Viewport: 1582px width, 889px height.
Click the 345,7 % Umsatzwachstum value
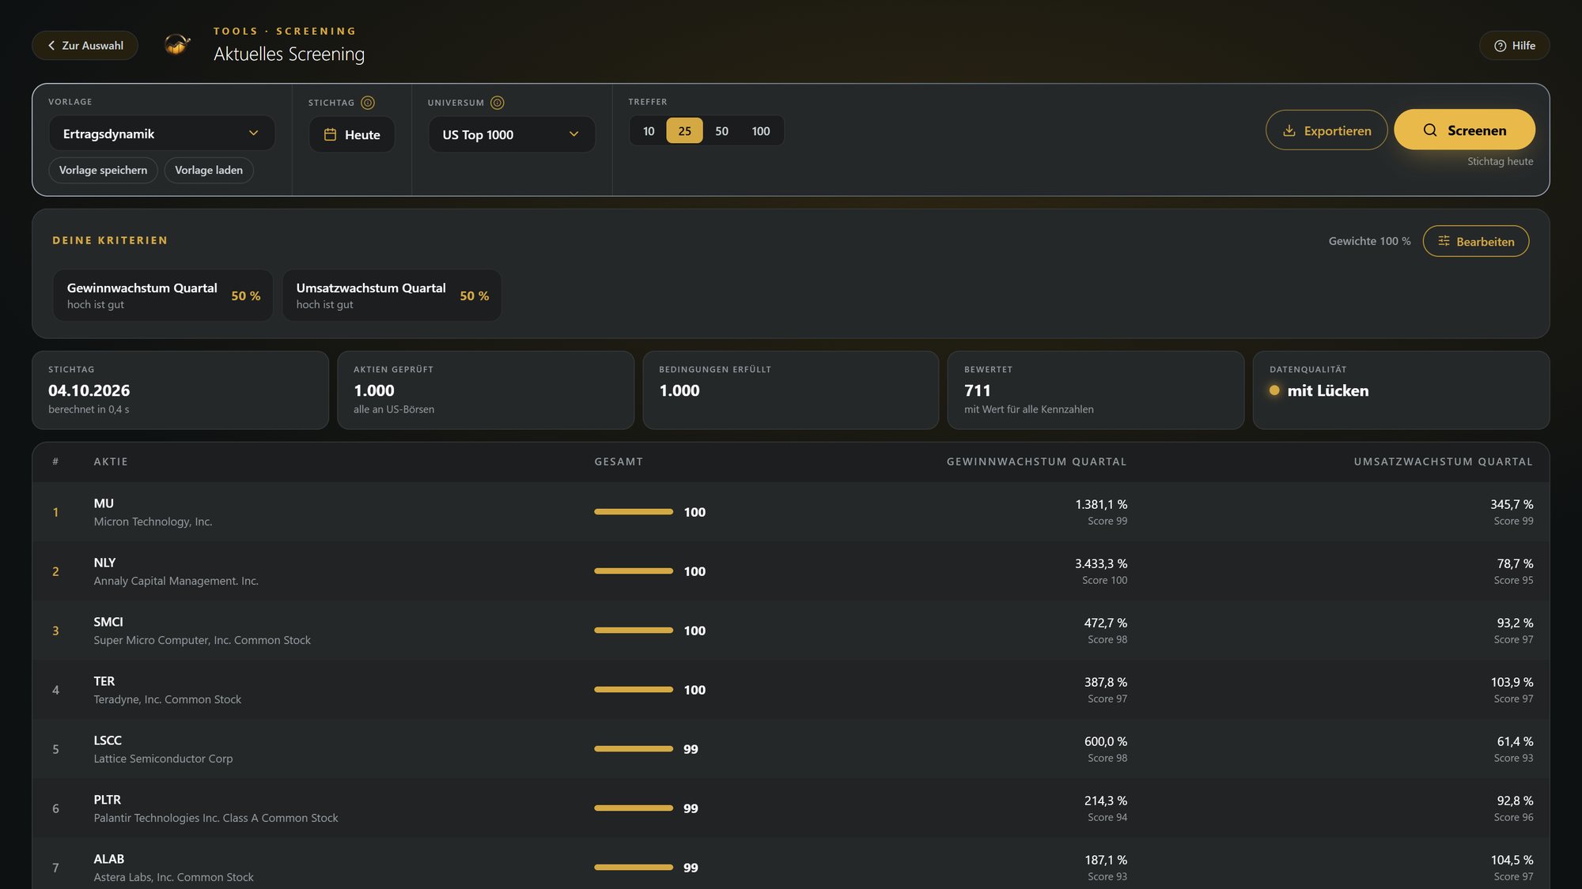click(x=1512, y=504)
